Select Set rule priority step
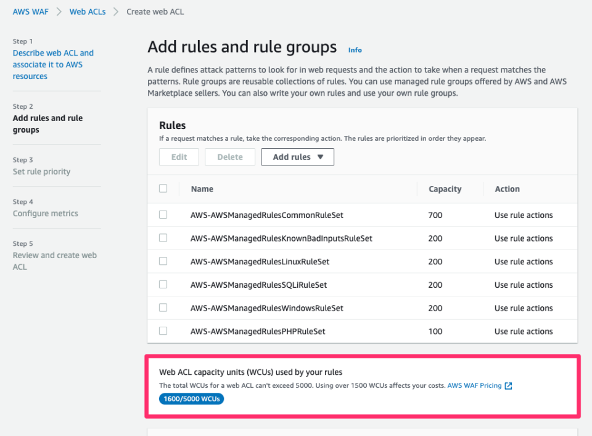Image resolution: width=592 pixels, height=436 pixels. (x=41, y=172)
